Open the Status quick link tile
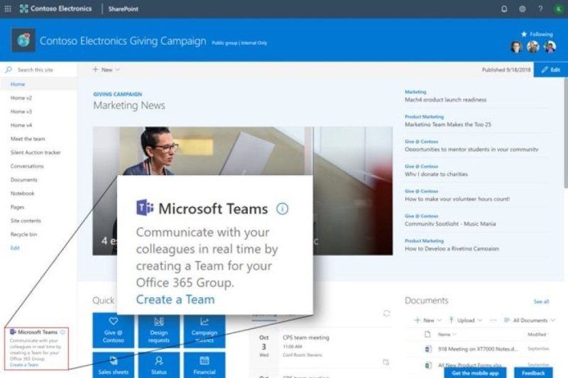 coord(158,365)
